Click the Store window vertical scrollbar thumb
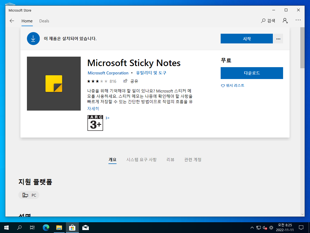This screenshot has width=310, height=233. tap(302, 48)
